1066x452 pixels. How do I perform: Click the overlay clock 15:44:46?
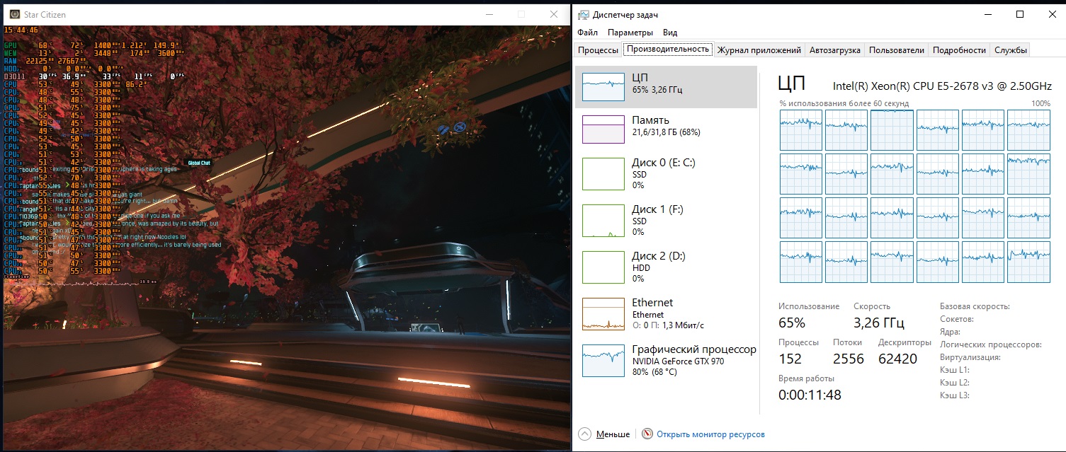pos(21,30)
